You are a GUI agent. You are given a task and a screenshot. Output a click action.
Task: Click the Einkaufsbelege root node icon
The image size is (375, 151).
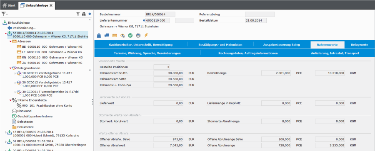pos(5,23)
